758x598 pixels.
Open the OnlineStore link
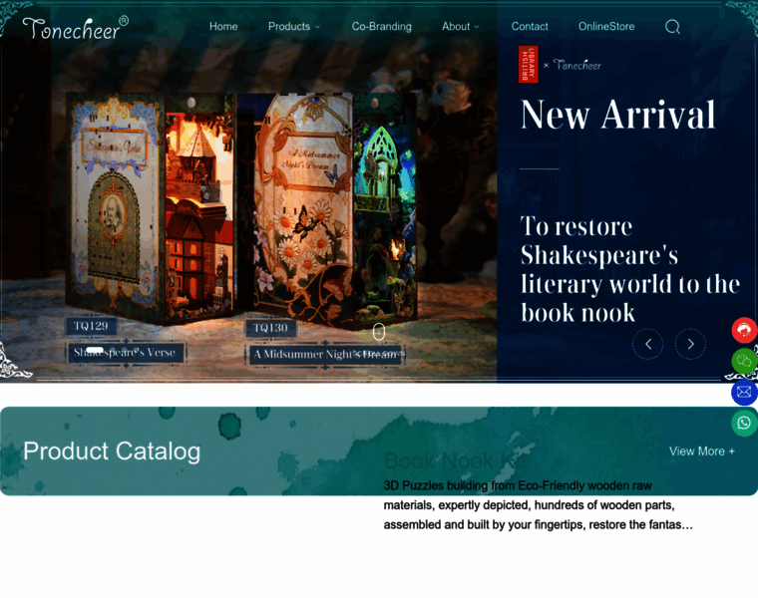click(x=606, y=27)
